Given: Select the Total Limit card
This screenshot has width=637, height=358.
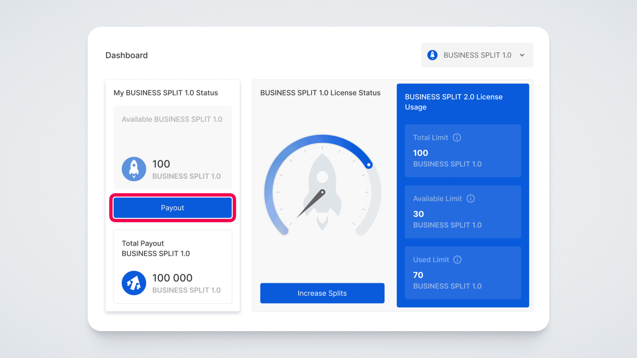Looking at the screenshot, I should [x=462, y=151].
